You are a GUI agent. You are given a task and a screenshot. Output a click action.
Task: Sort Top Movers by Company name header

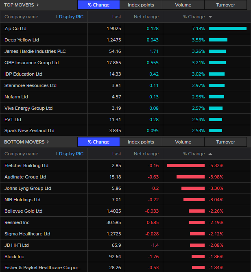(x=21, y=17)
